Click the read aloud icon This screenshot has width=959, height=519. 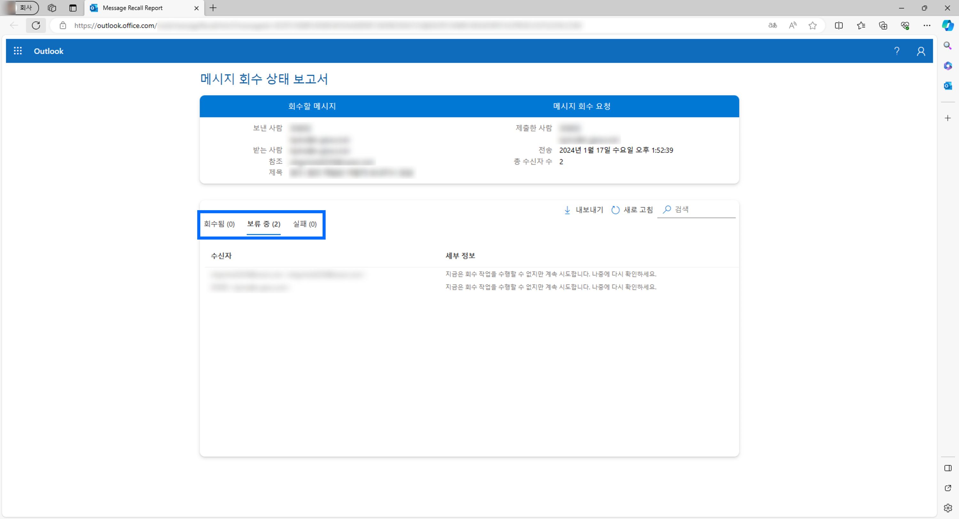click(792, 25)
